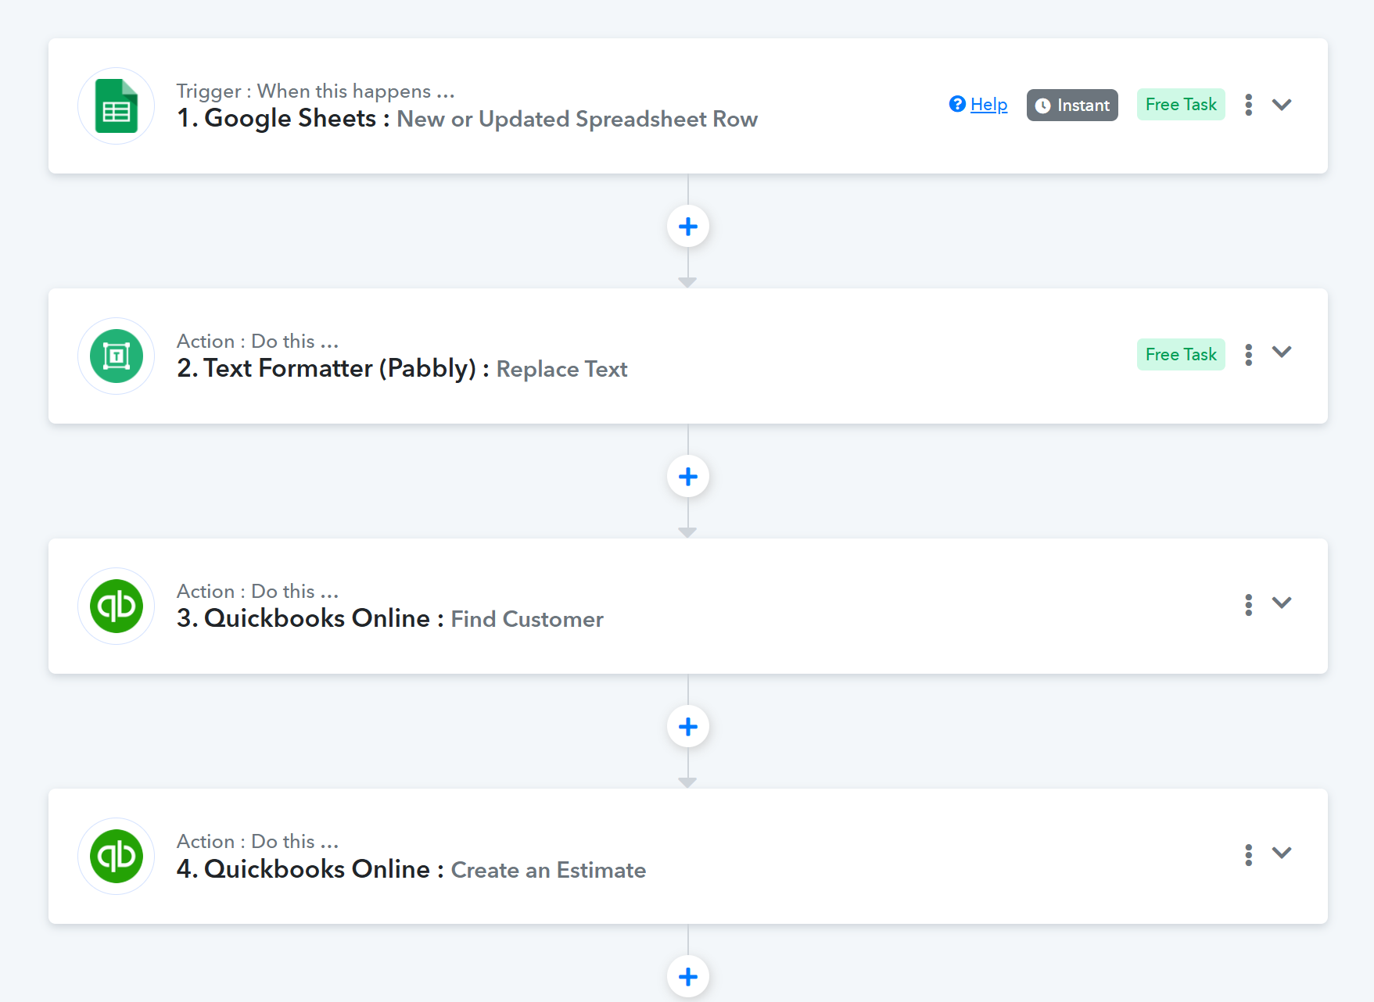Add a step after Quickbooks Find Customer
The height and width of the screenshot is (1002, 1374).
[688, 727]
